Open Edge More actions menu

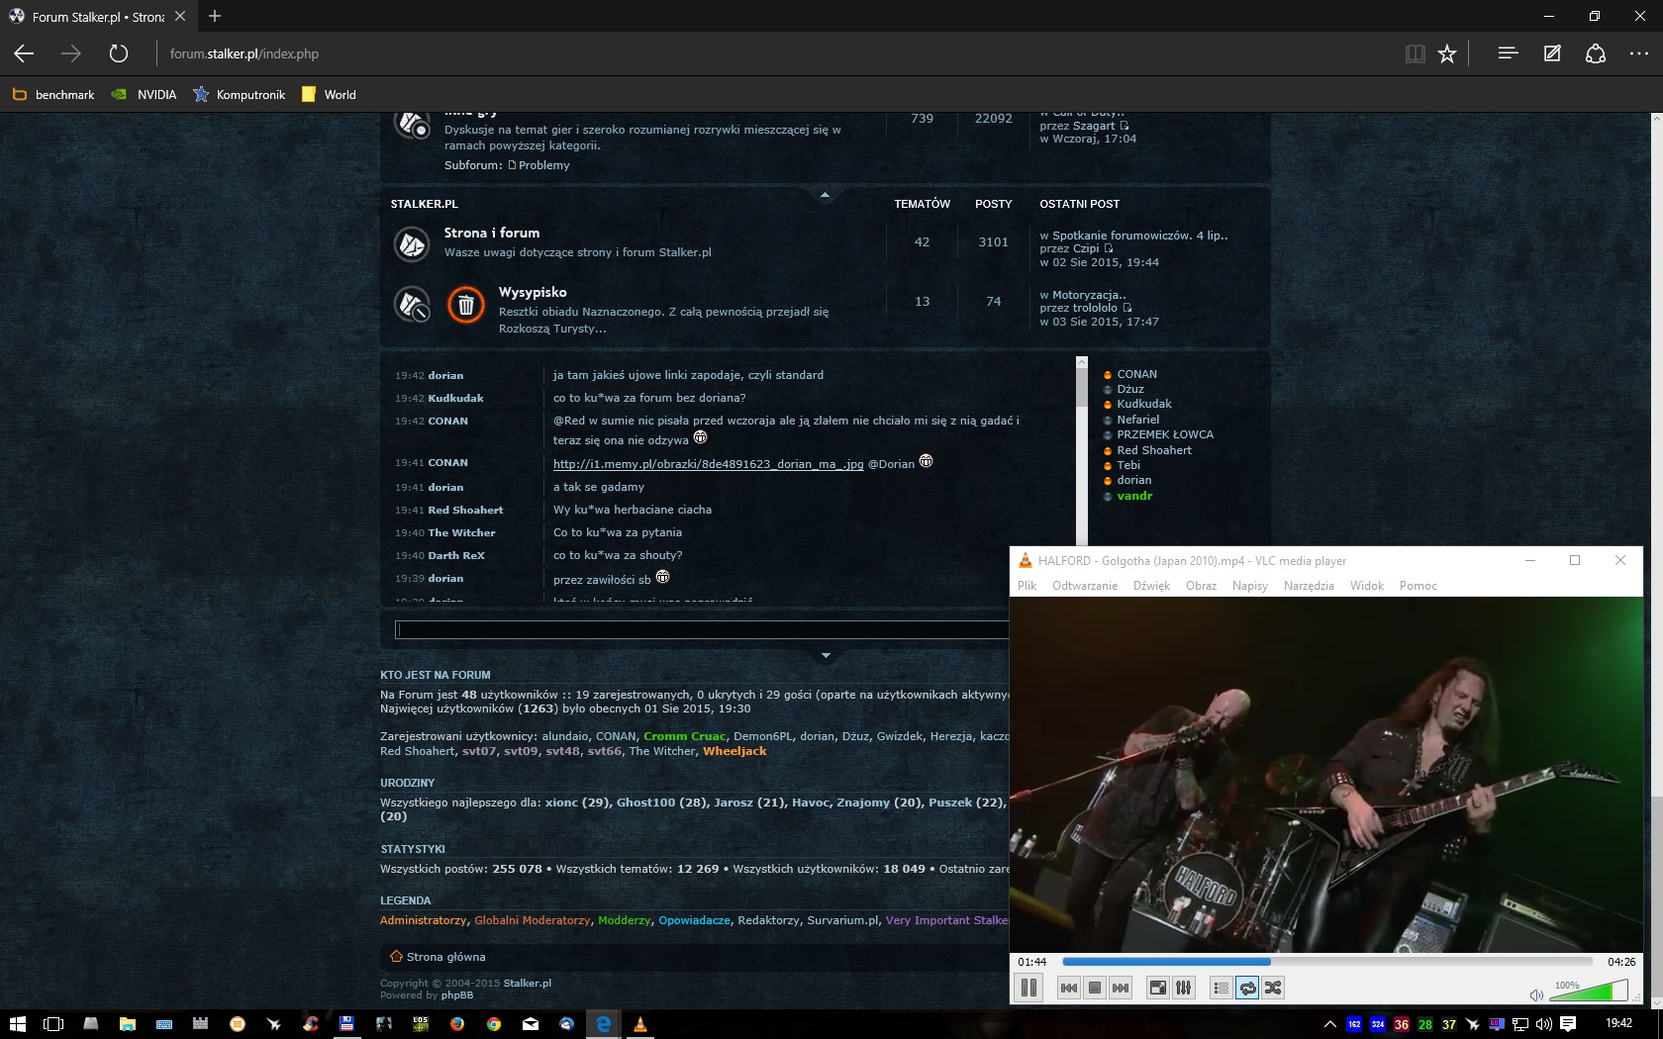1639,53
